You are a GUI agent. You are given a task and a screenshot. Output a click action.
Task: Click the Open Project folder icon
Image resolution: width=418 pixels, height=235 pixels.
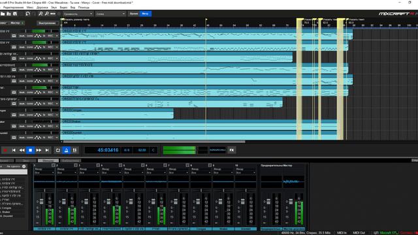(8, 14)
